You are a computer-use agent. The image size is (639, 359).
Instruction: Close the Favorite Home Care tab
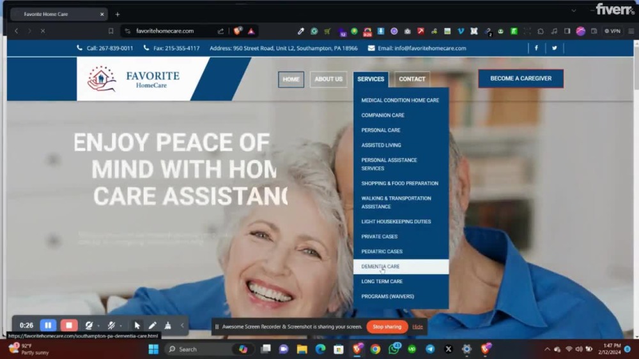click(x=102, y=14)
